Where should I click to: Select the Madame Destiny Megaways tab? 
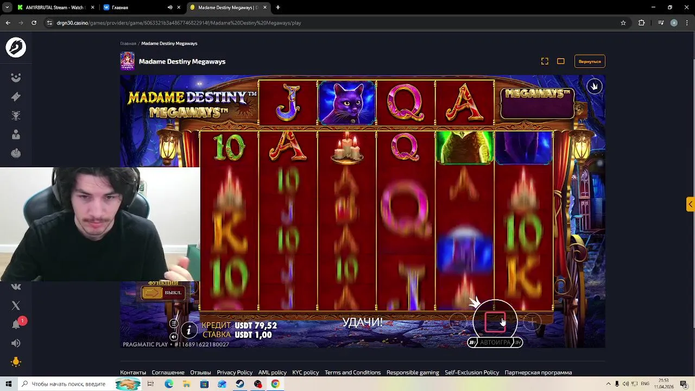point(228,8)
